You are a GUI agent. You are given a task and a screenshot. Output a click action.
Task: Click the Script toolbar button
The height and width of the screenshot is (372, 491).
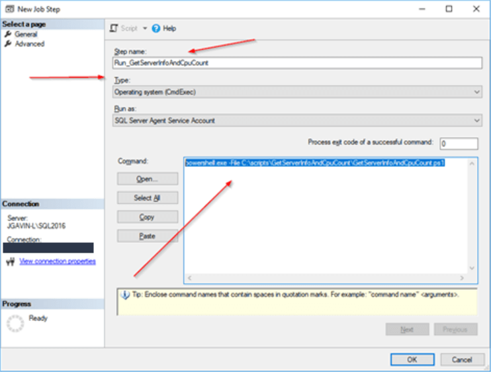(129, 28)
